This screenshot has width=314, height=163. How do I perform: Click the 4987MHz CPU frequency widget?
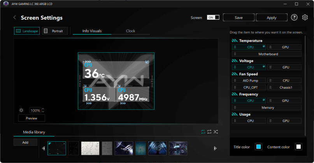coord(133,94)
